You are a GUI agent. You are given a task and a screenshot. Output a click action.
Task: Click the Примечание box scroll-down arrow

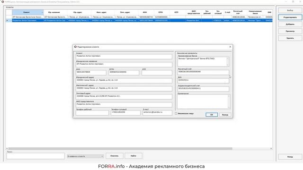[x=229, y=107]
